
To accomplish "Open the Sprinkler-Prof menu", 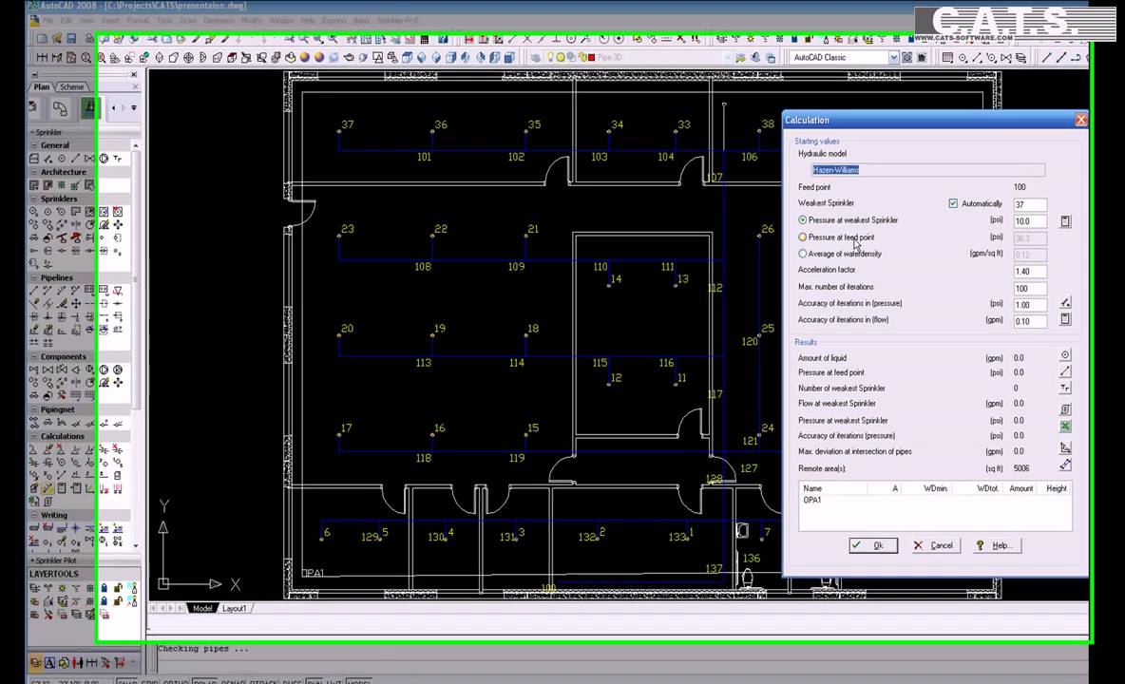I will [397, 21].
